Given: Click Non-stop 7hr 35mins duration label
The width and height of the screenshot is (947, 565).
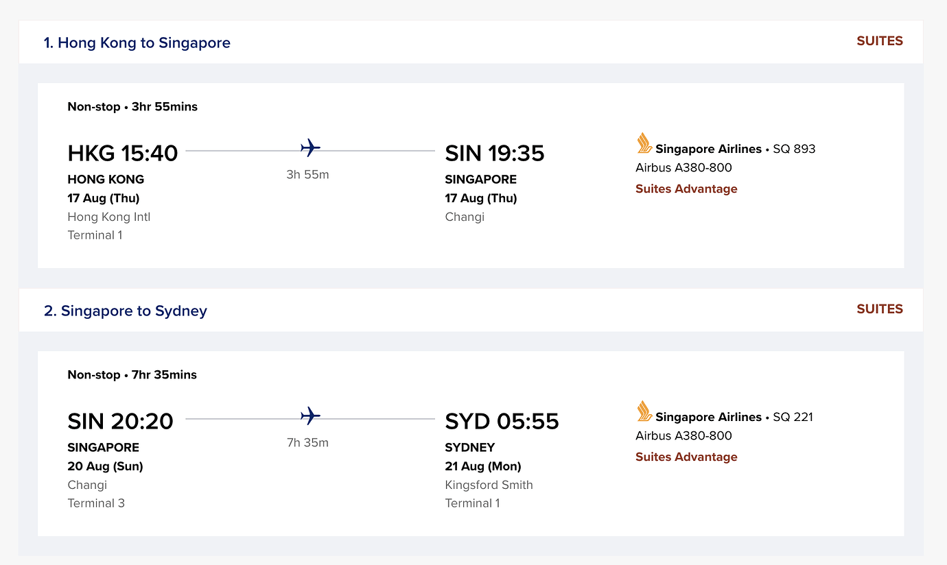Looking at the screenshot, I should 132,375.
